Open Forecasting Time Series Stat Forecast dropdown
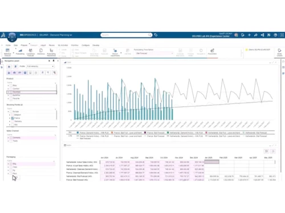Image resolution: width=285 pixels, height=213 pixels. point(154,53)
